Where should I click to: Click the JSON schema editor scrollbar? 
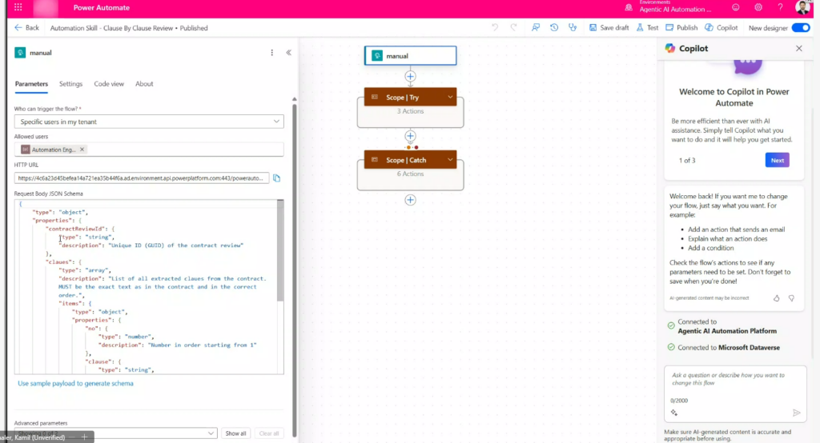280,251
